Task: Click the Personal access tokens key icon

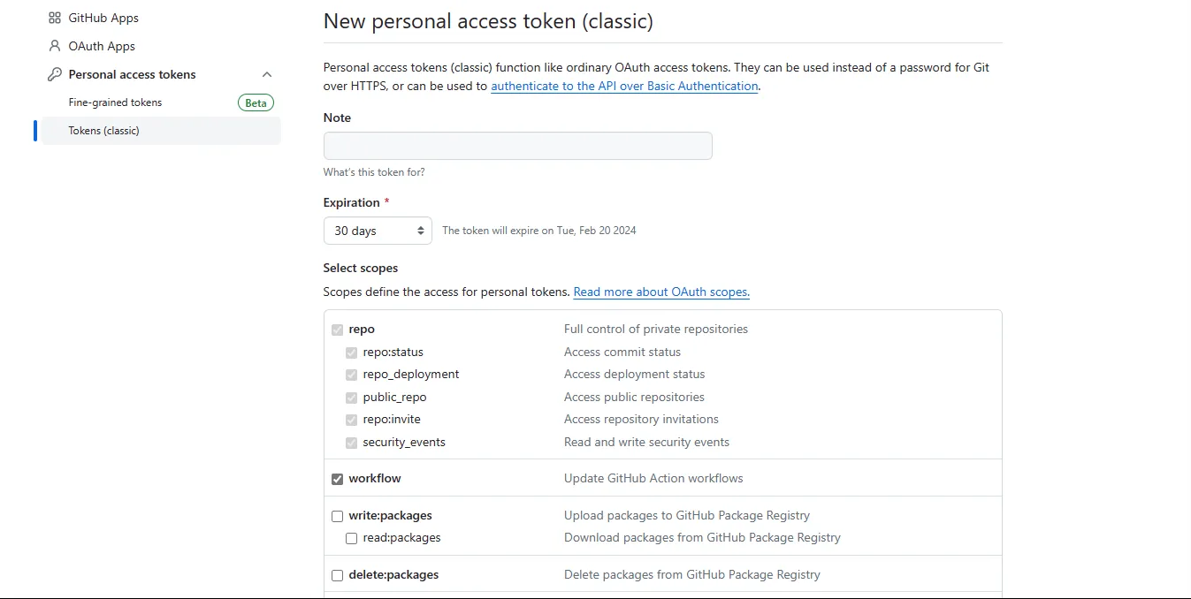Action: point(55,74)
